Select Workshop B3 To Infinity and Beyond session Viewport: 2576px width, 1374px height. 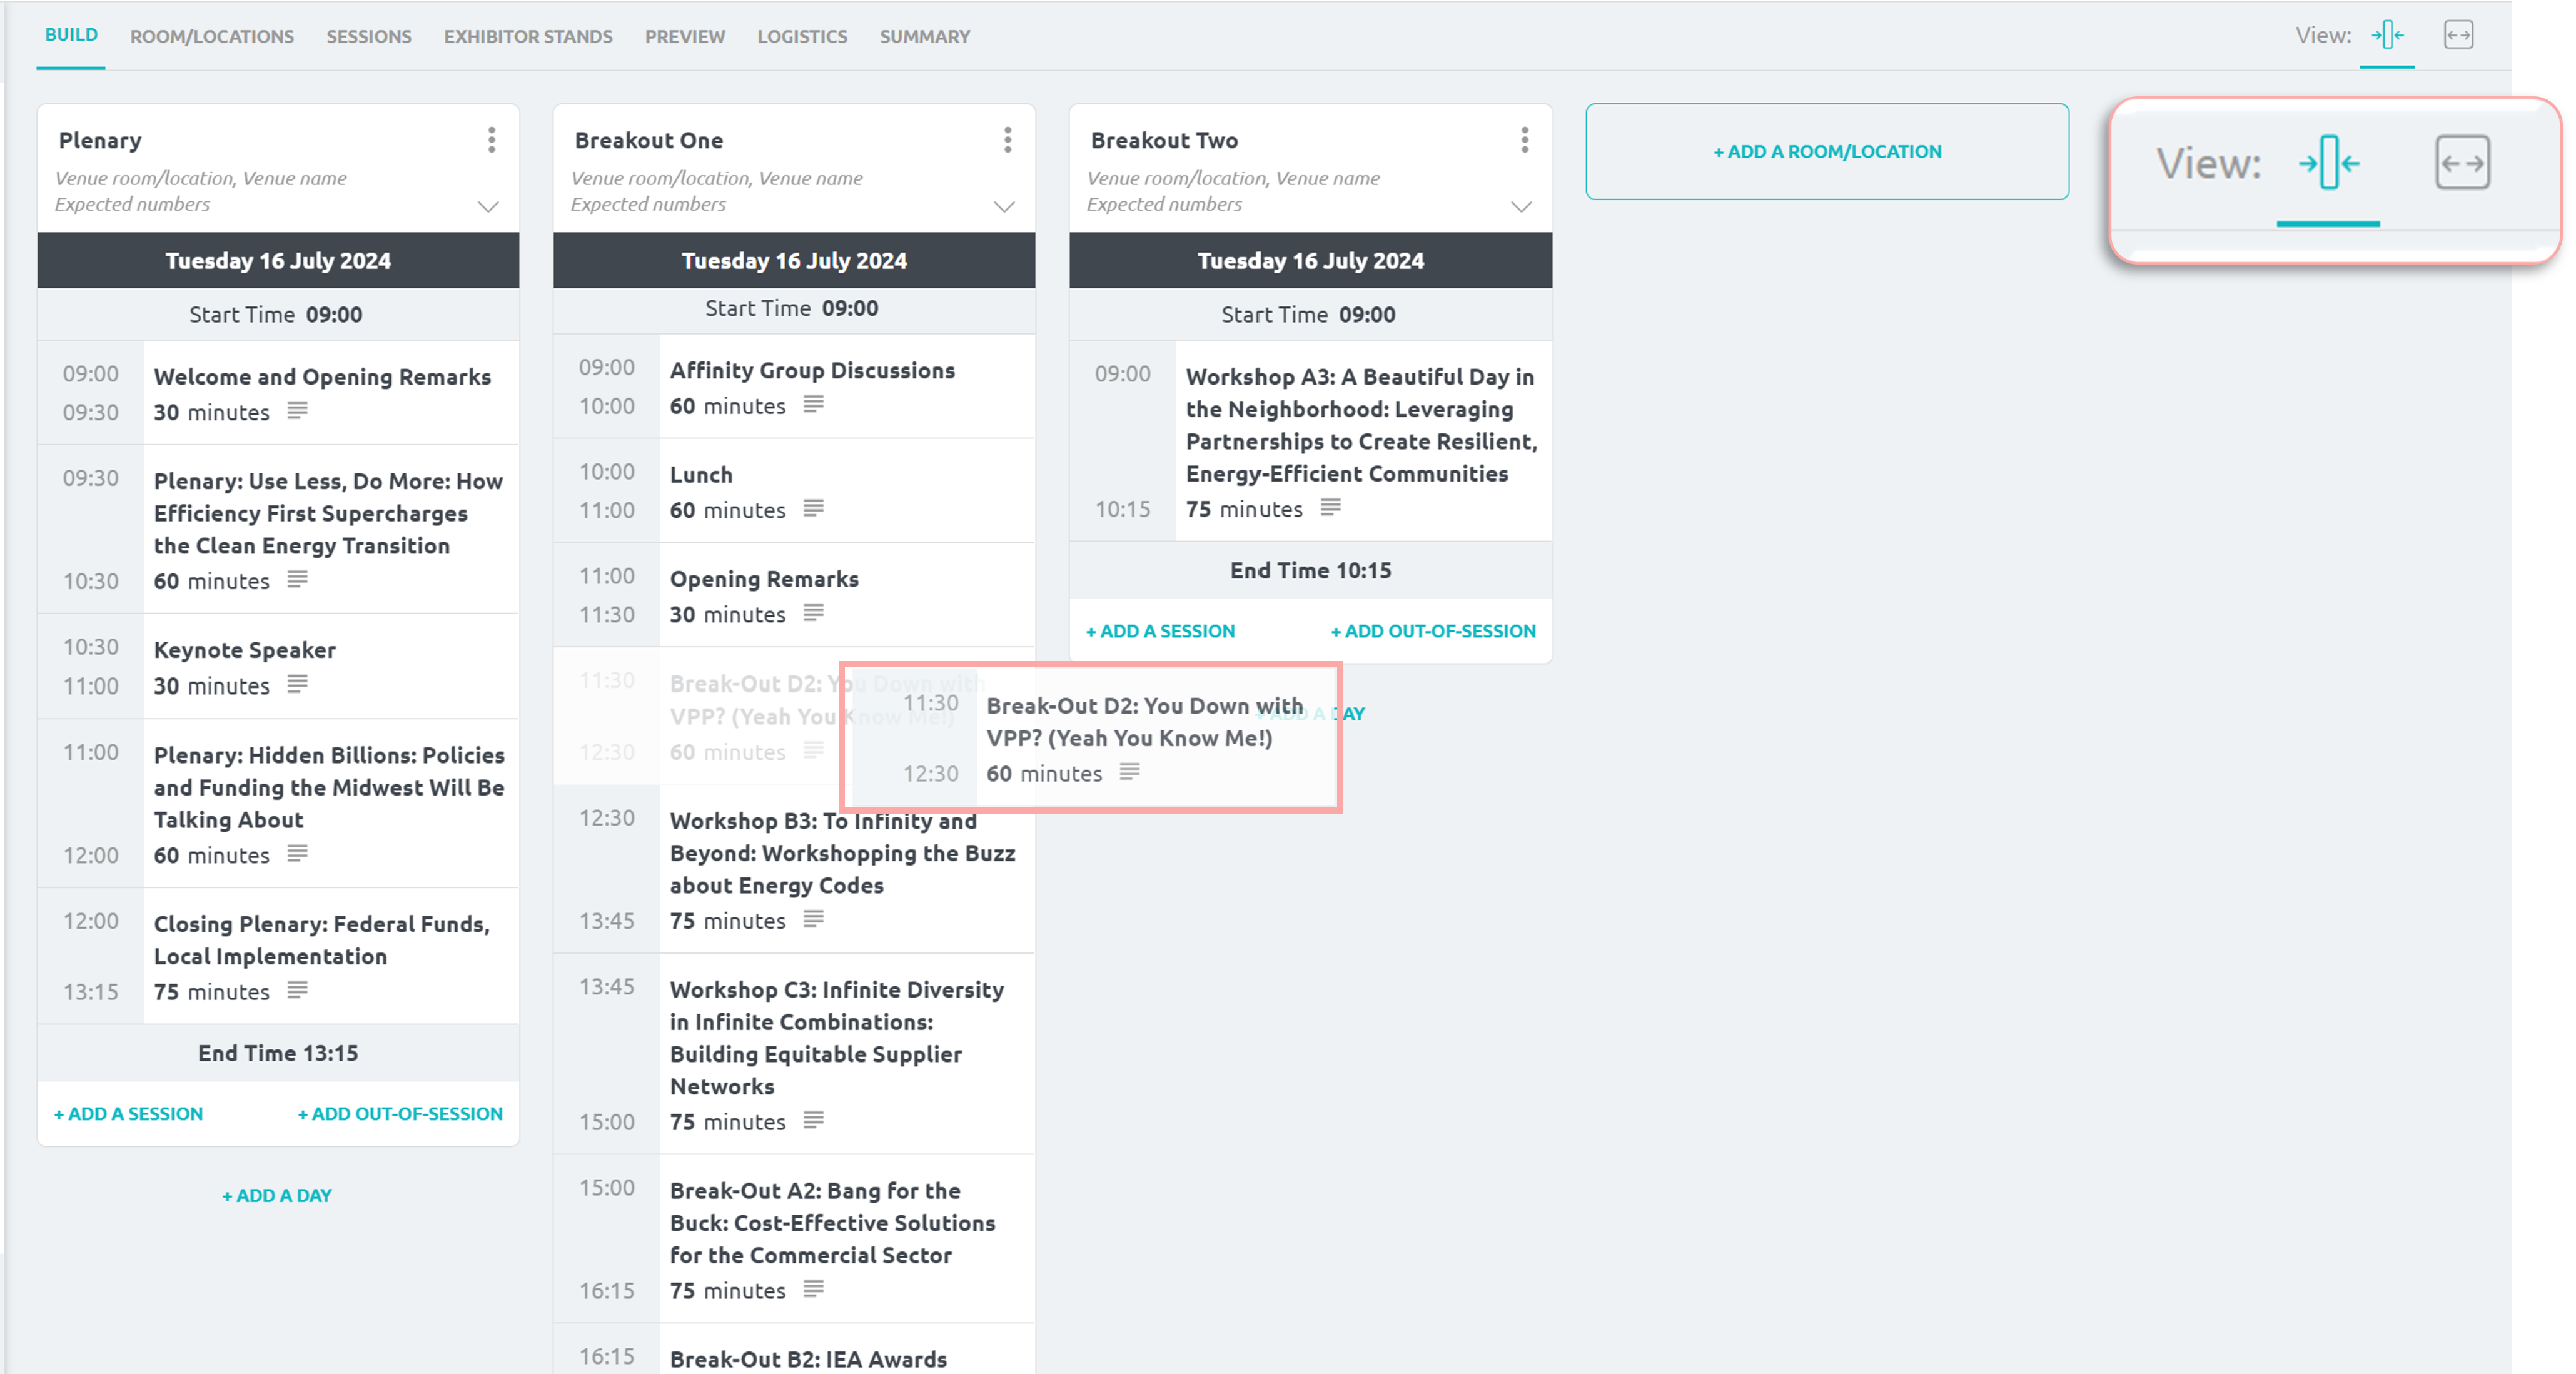click(x=842, y=853)
